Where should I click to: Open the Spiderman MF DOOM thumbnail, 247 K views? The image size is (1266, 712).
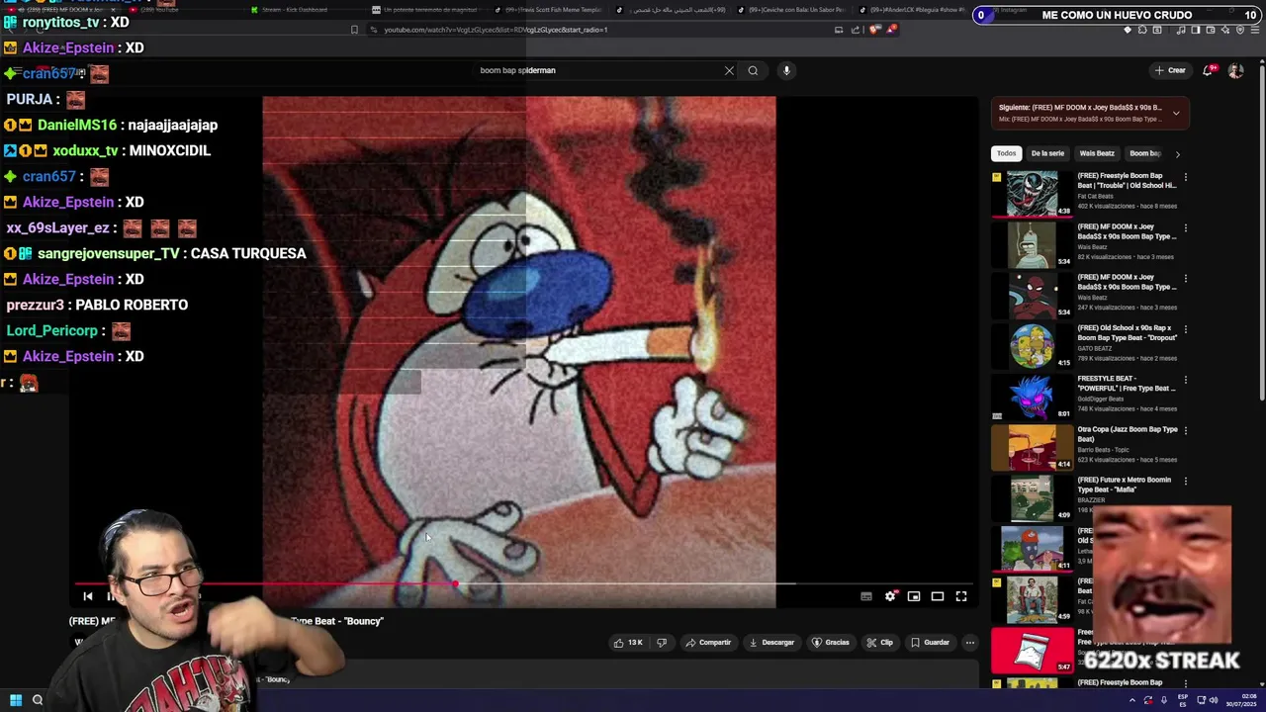[1032, 295]
